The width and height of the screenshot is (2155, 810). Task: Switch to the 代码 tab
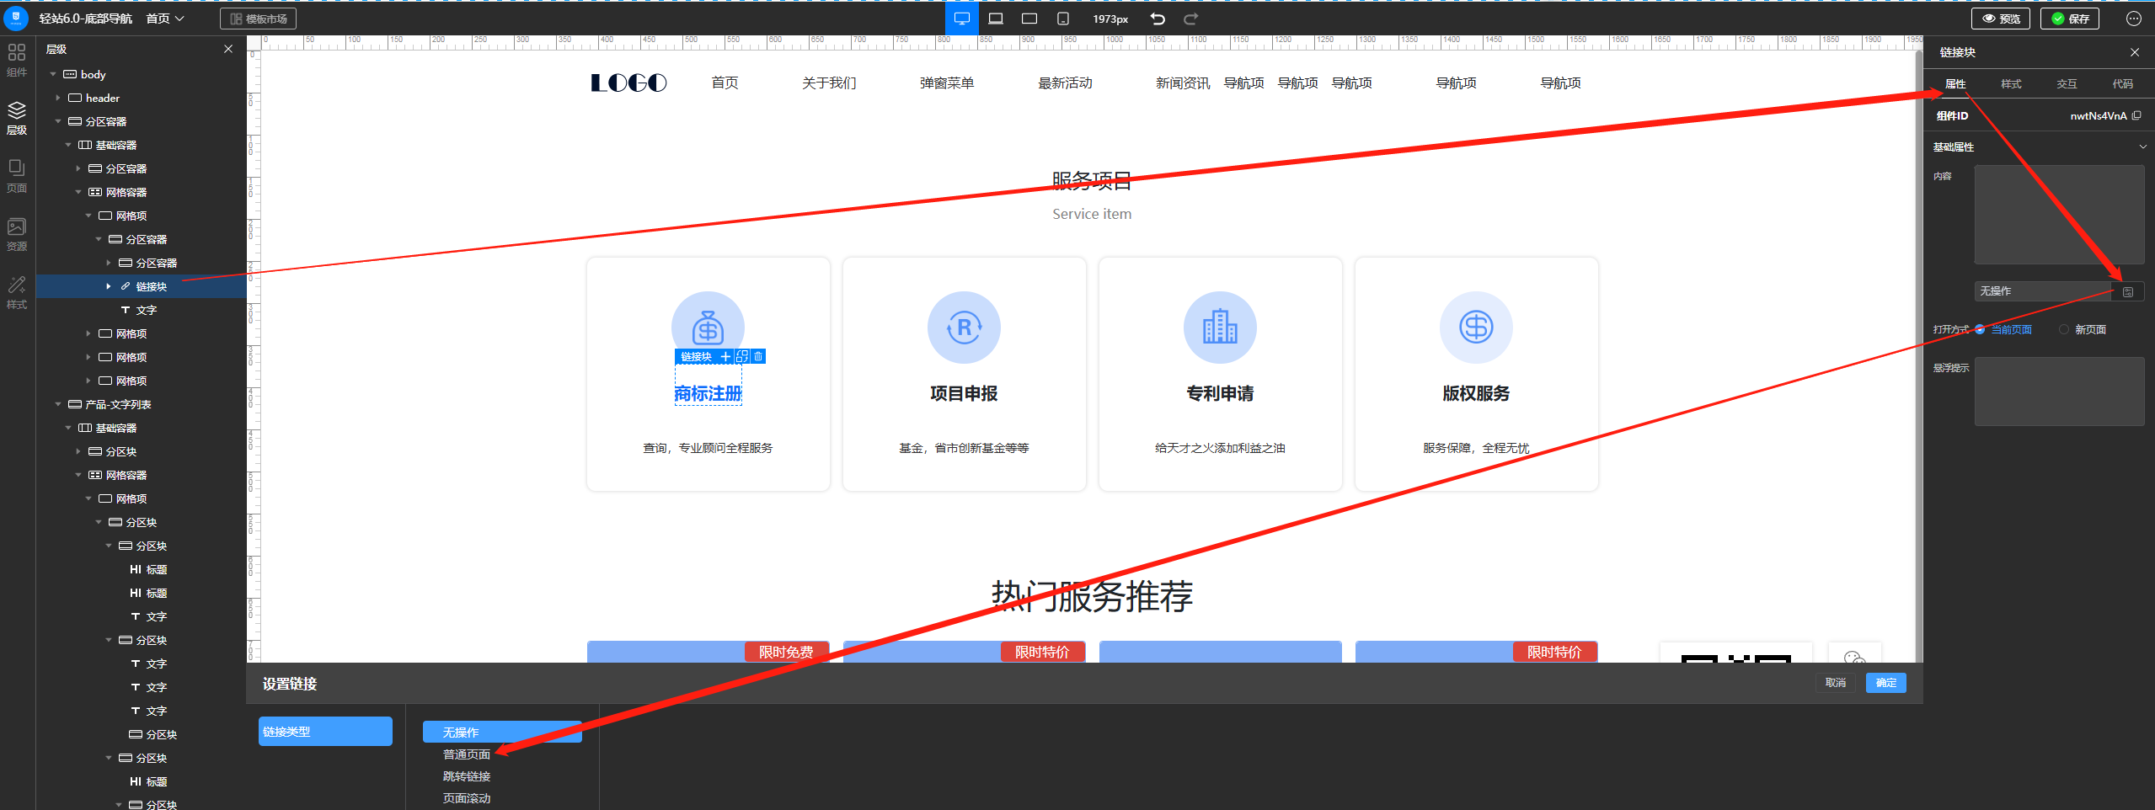point(2123,83)
